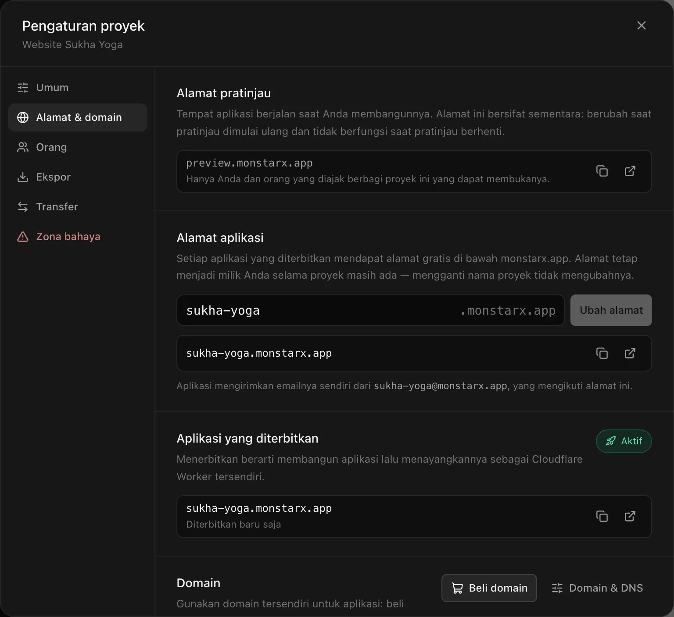Click the preview.monstarx.app address text
This screenshot has width=674, height=617.
249,163
